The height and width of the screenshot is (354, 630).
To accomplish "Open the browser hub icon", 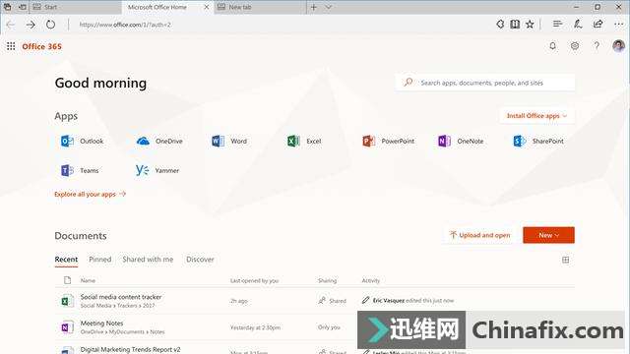I will coord(558,24).
